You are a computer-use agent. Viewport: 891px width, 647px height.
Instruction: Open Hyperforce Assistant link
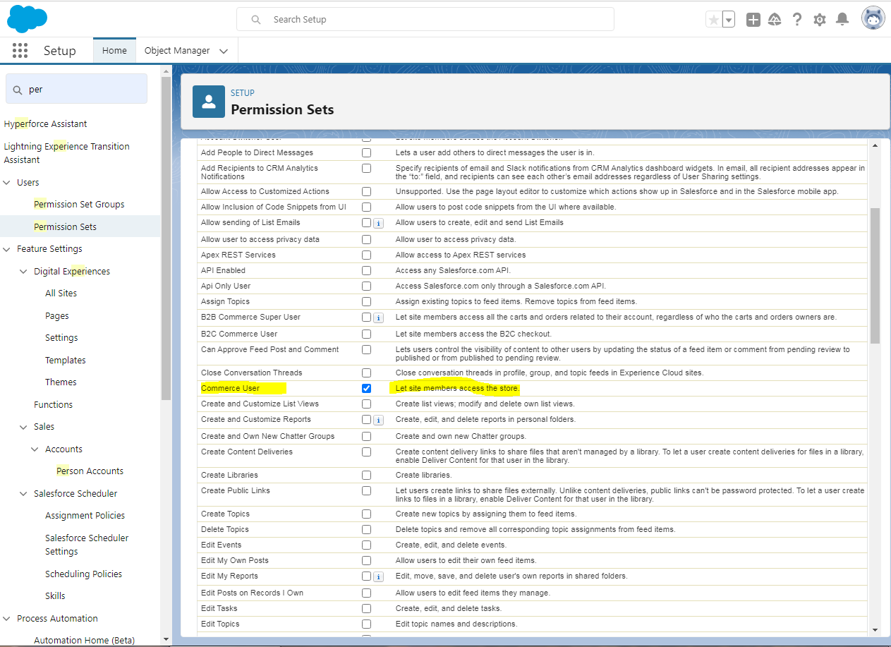point(45,123)
